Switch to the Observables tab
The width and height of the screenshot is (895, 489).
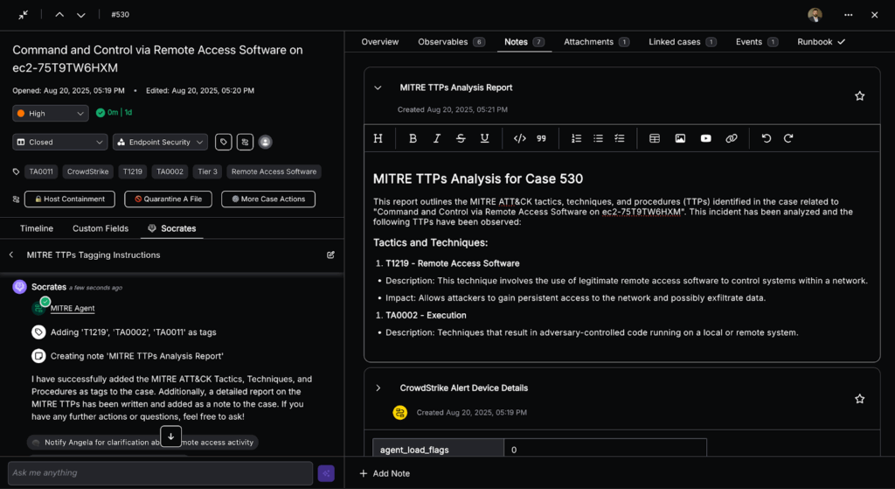tap(451, 42)
